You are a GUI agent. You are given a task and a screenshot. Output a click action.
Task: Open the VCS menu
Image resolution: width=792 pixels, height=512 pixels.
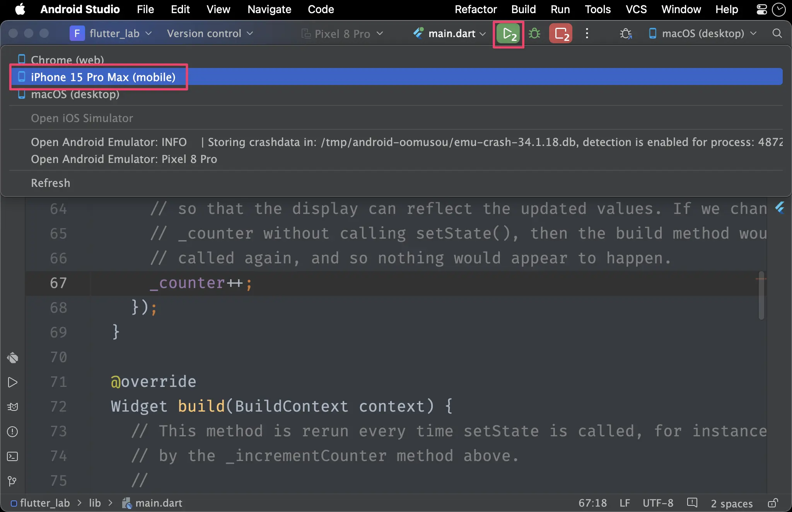tap(636, 9)
